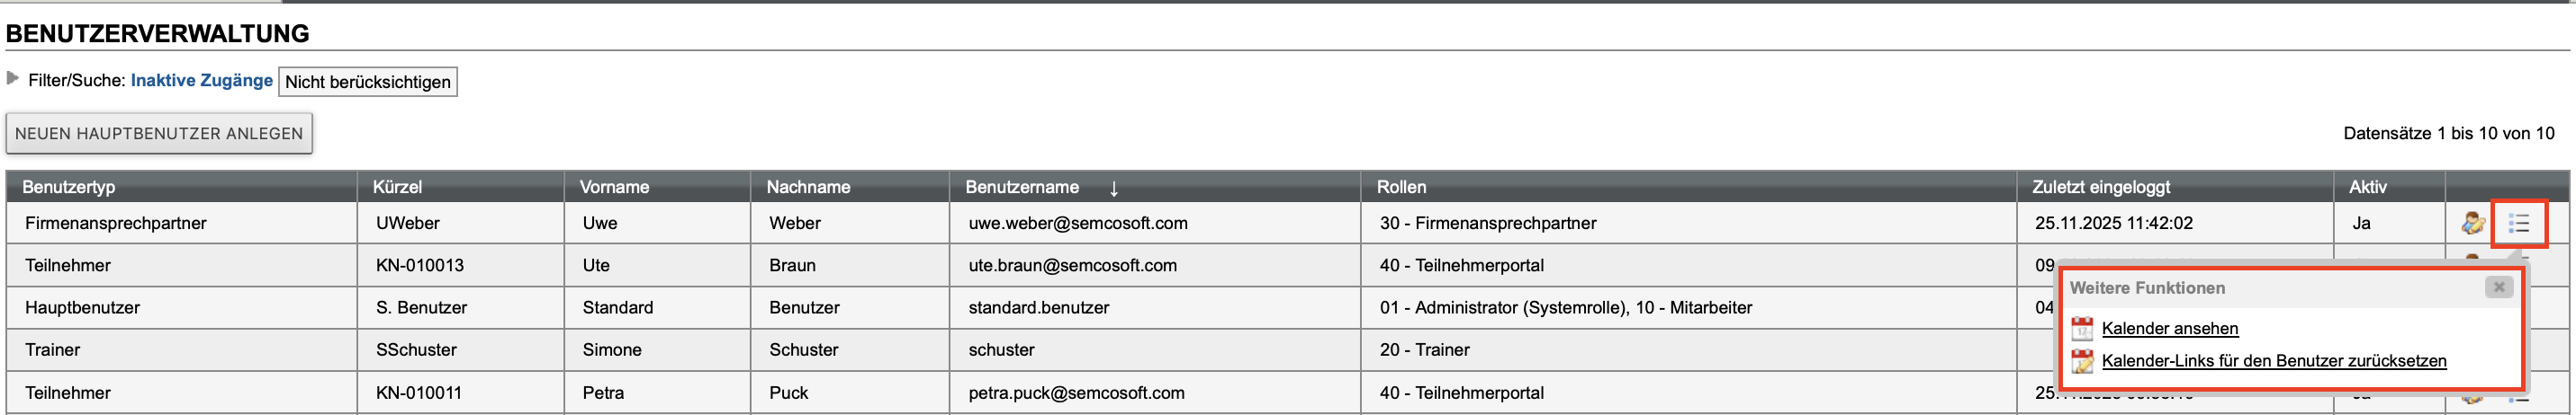Click the edit user icon for Uwe Weber
2576x415 pixels.
click(x=2473, y=224)
